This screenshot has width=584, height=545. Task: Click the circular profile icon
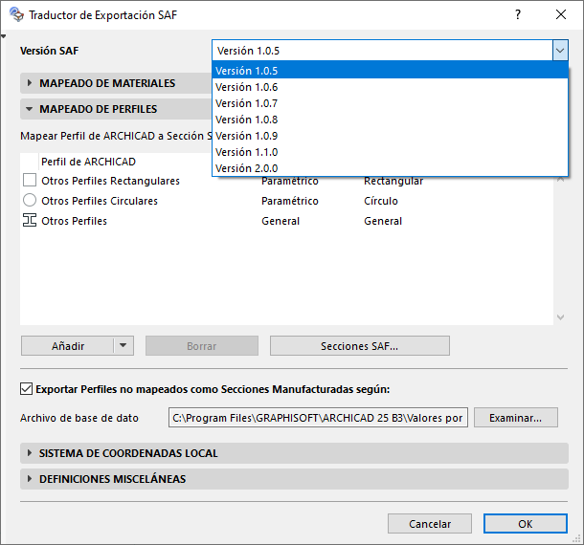pos(30,200)
